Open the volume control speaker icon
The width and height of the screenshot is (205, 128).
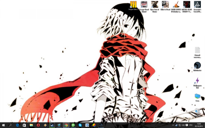pyautogui.click(x=183, y=125)
